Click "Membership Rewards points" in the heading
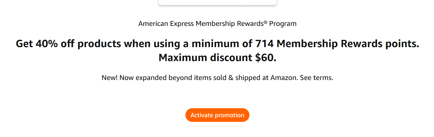434x137 pixels. (x=348, y=44)
